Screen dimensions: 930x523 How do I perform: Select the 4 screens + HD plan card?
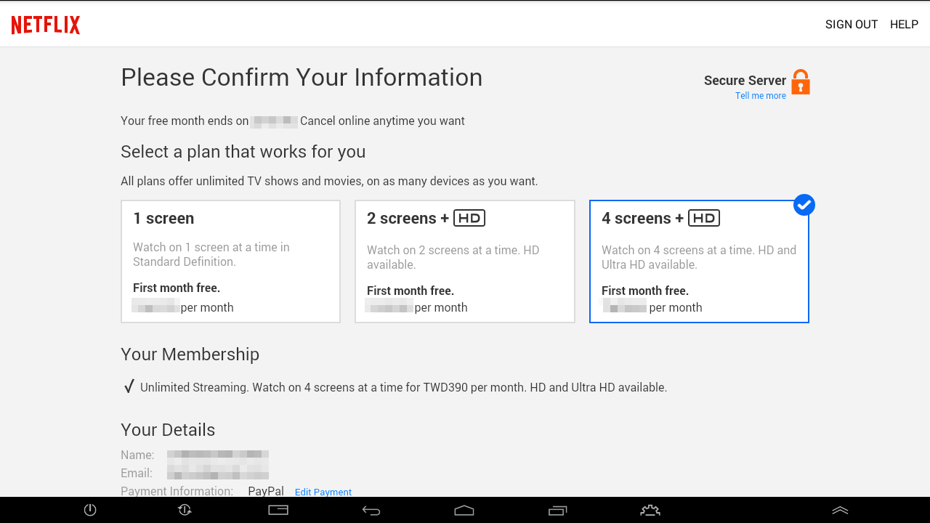tap(698, 261)
